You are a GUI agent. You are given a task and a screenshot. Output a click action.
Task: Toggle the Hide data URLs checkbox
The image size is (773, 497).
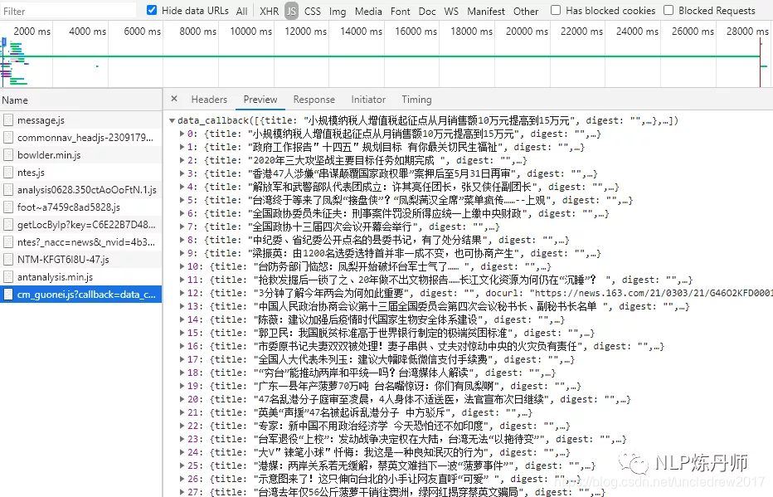point(152,10)
